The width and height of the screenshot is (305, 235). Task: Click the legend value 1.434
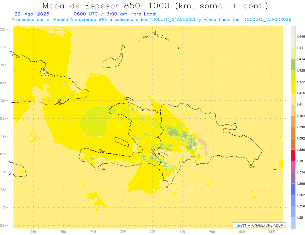[301, 59]
